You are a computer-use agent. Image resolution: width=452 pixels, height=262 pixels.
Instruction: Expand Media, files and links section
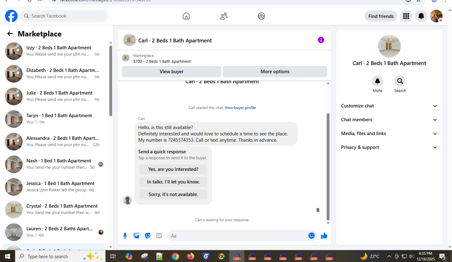[x=389, y=134]
